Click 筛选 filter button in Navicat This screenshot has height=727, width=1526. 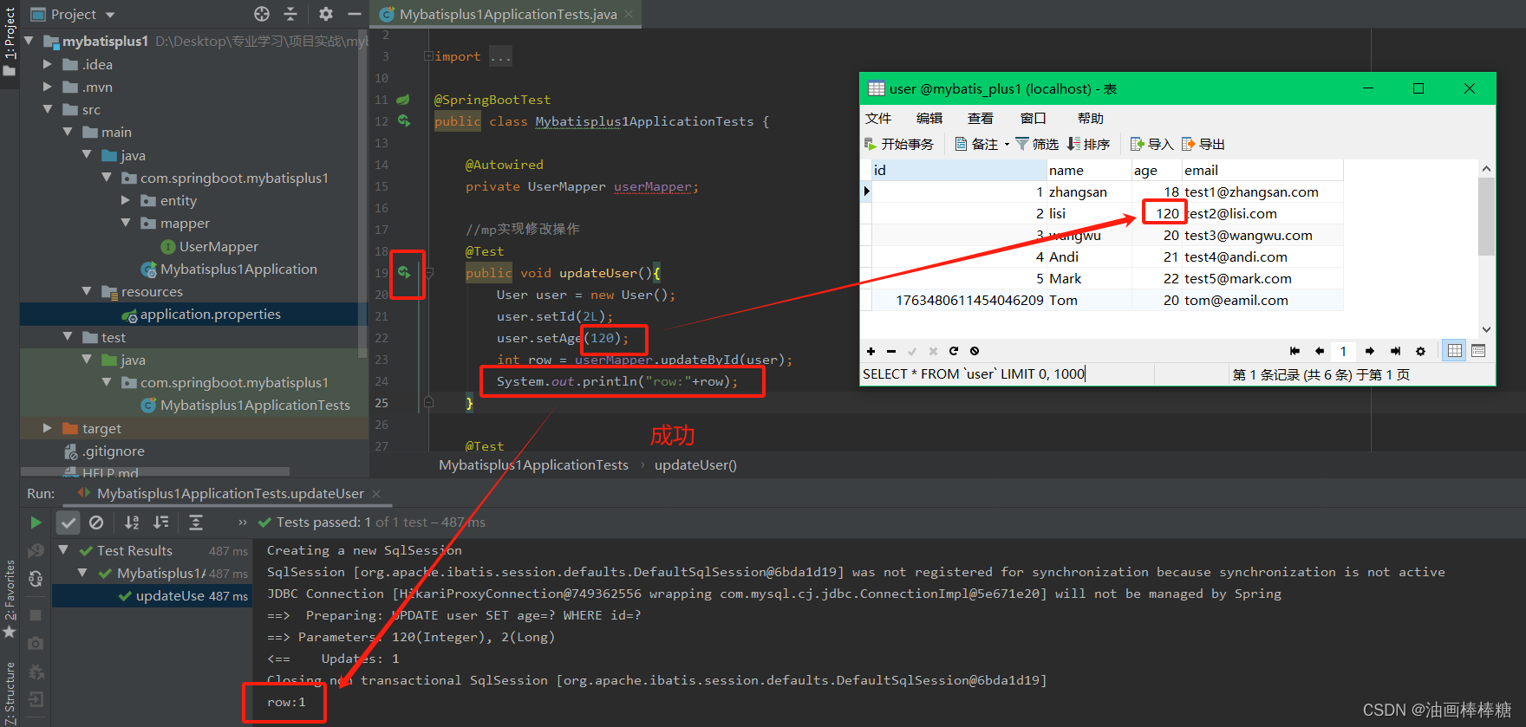(x=1037, y=145)
